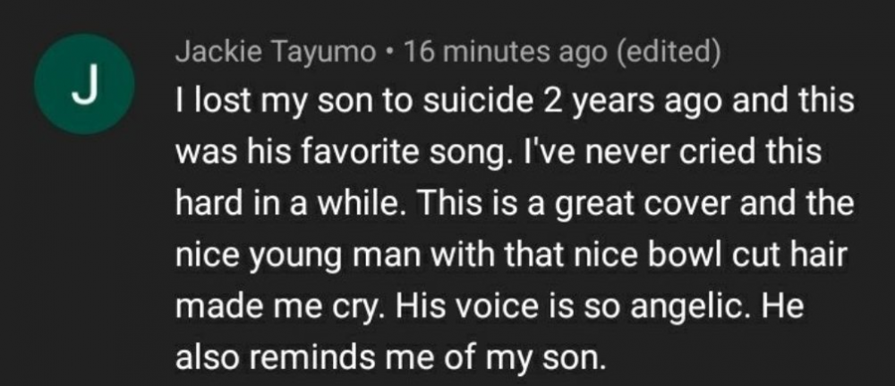Click the 16 minutes ago timestamp
The image size is (895, 386).
point(506,53)
